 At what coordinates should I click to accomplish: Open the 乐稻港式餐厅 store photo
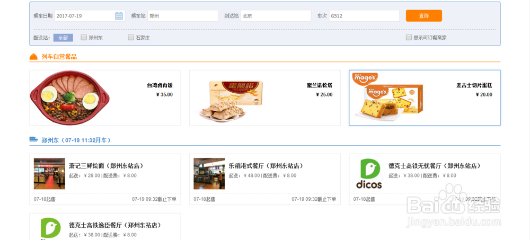coord(209,173)
